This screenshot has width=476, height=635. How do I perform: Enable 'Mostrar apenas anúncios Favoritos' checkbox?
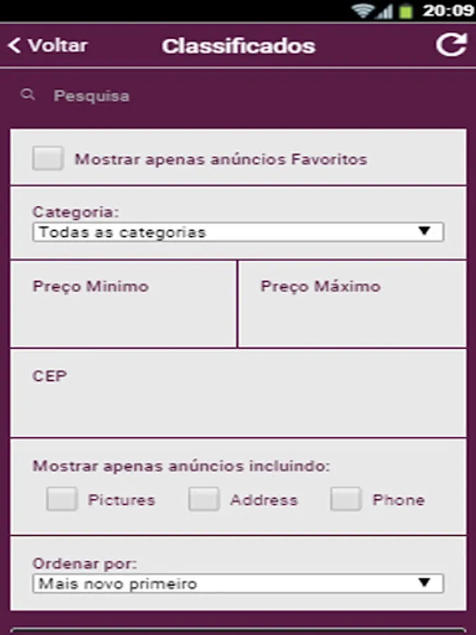pos(47,159)
